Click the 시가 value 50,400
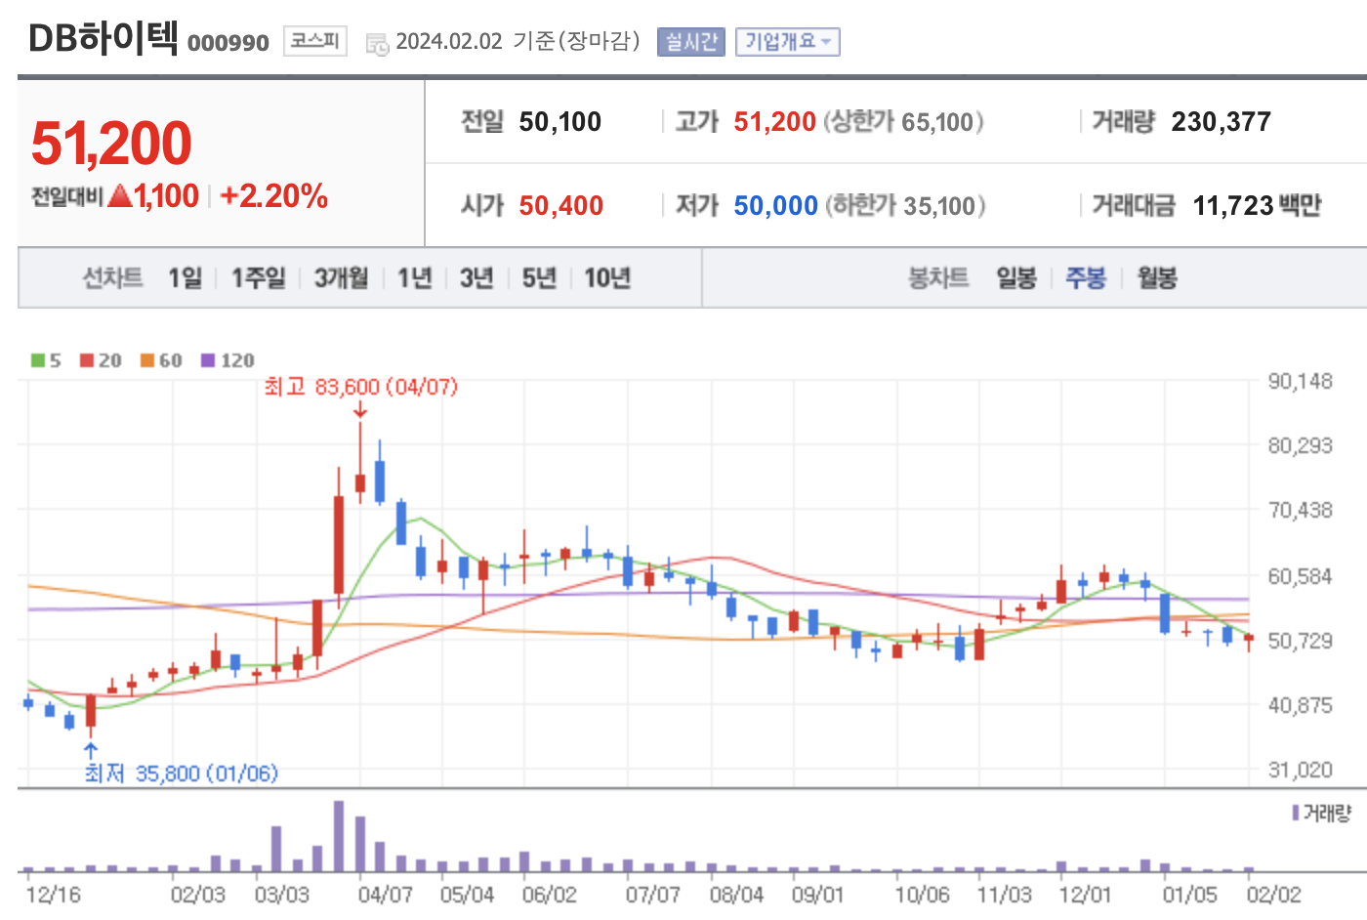Image resolution: width=1367 pixels, height=920 pixels. click(x=561, y=206)
